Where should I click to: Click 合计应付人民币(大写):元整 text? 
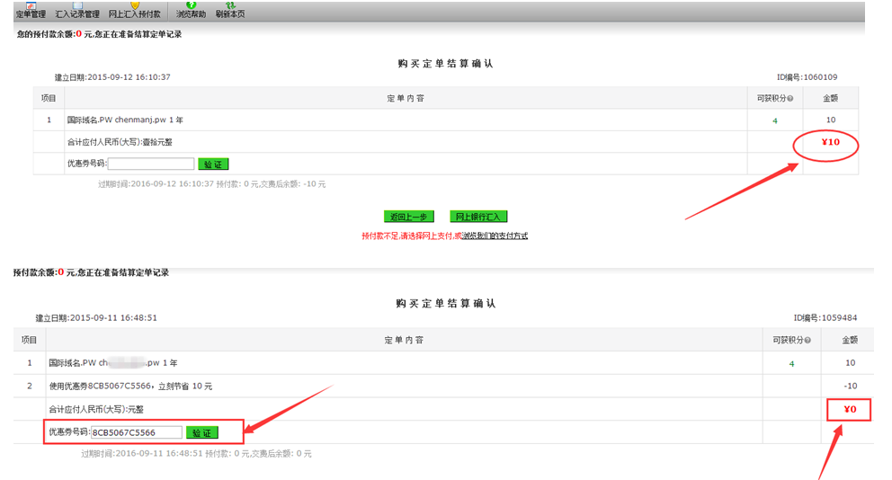tap(96, 410)
